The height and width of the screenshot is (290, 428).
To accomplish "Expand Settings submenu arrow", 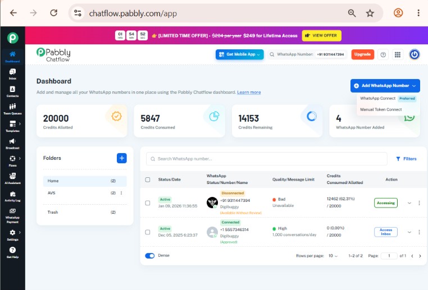I will point(20,232).
